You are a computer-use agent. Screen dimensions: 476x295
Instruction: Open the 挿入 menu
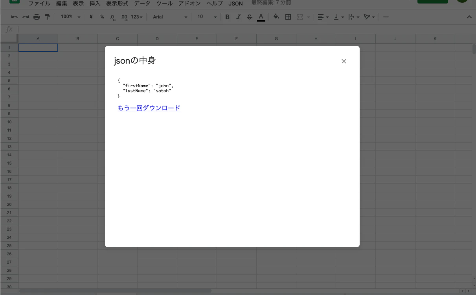[x=95, y=4]
